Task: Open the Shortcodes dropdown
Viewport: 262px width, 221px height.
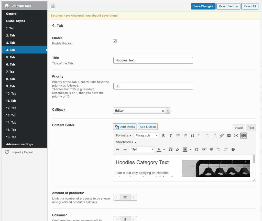Action: [126, 142]
